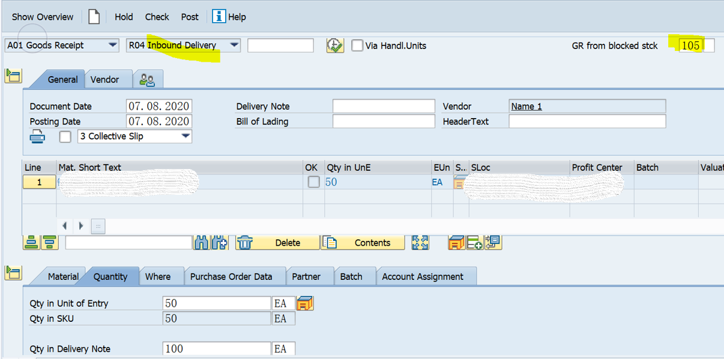Open the 3 Collective Slip dropdown
Screen dimensions: 724x359
(186, 136)
